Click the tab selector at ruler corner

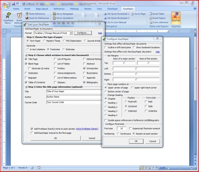point(4,31)
